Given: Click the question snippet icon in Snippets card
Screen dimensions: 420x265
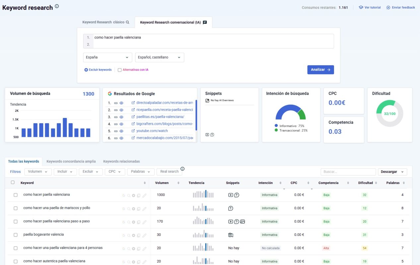Looking at the screenshot, I should 212,134.
